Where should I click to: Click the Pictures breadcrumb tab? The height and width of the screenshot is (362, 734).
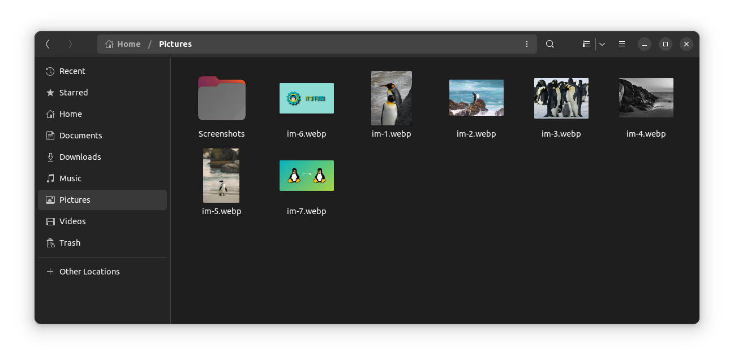[175, 43]
